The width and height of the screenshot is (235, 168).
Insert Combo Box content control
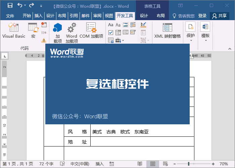118,32
